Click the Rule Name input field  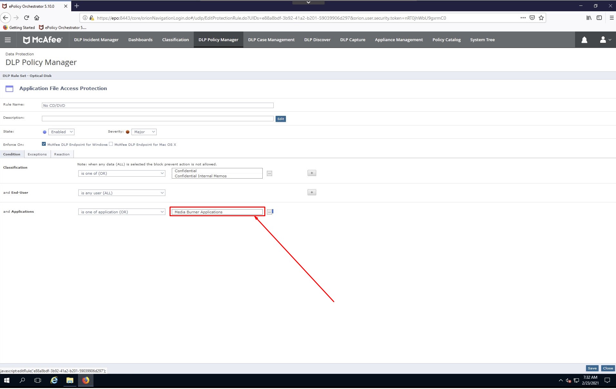[158, 105]
